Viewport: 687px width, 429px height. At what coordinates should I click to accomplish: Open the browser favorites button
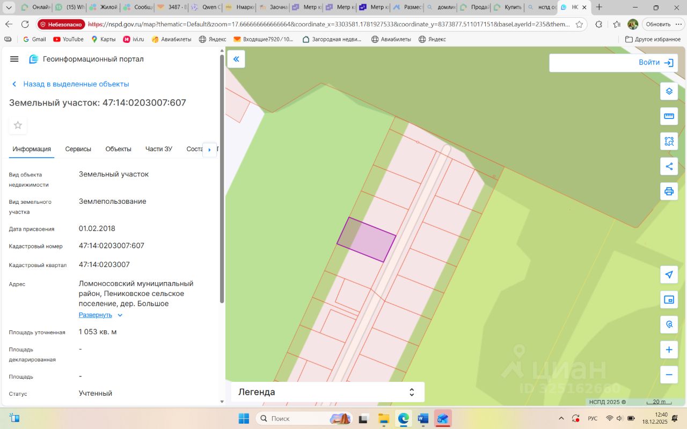[x=617, y=24]
